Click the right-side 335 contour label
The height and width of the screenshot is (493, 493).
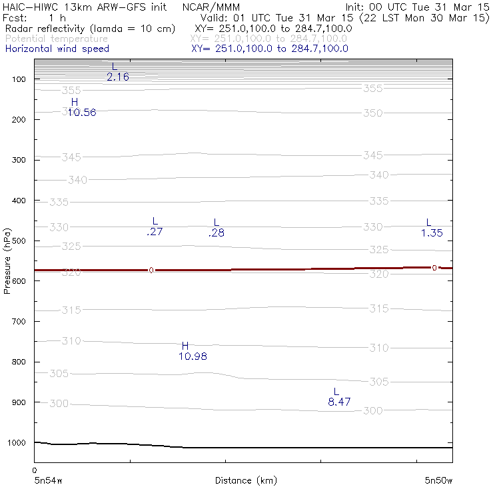(x=379, y=201)
